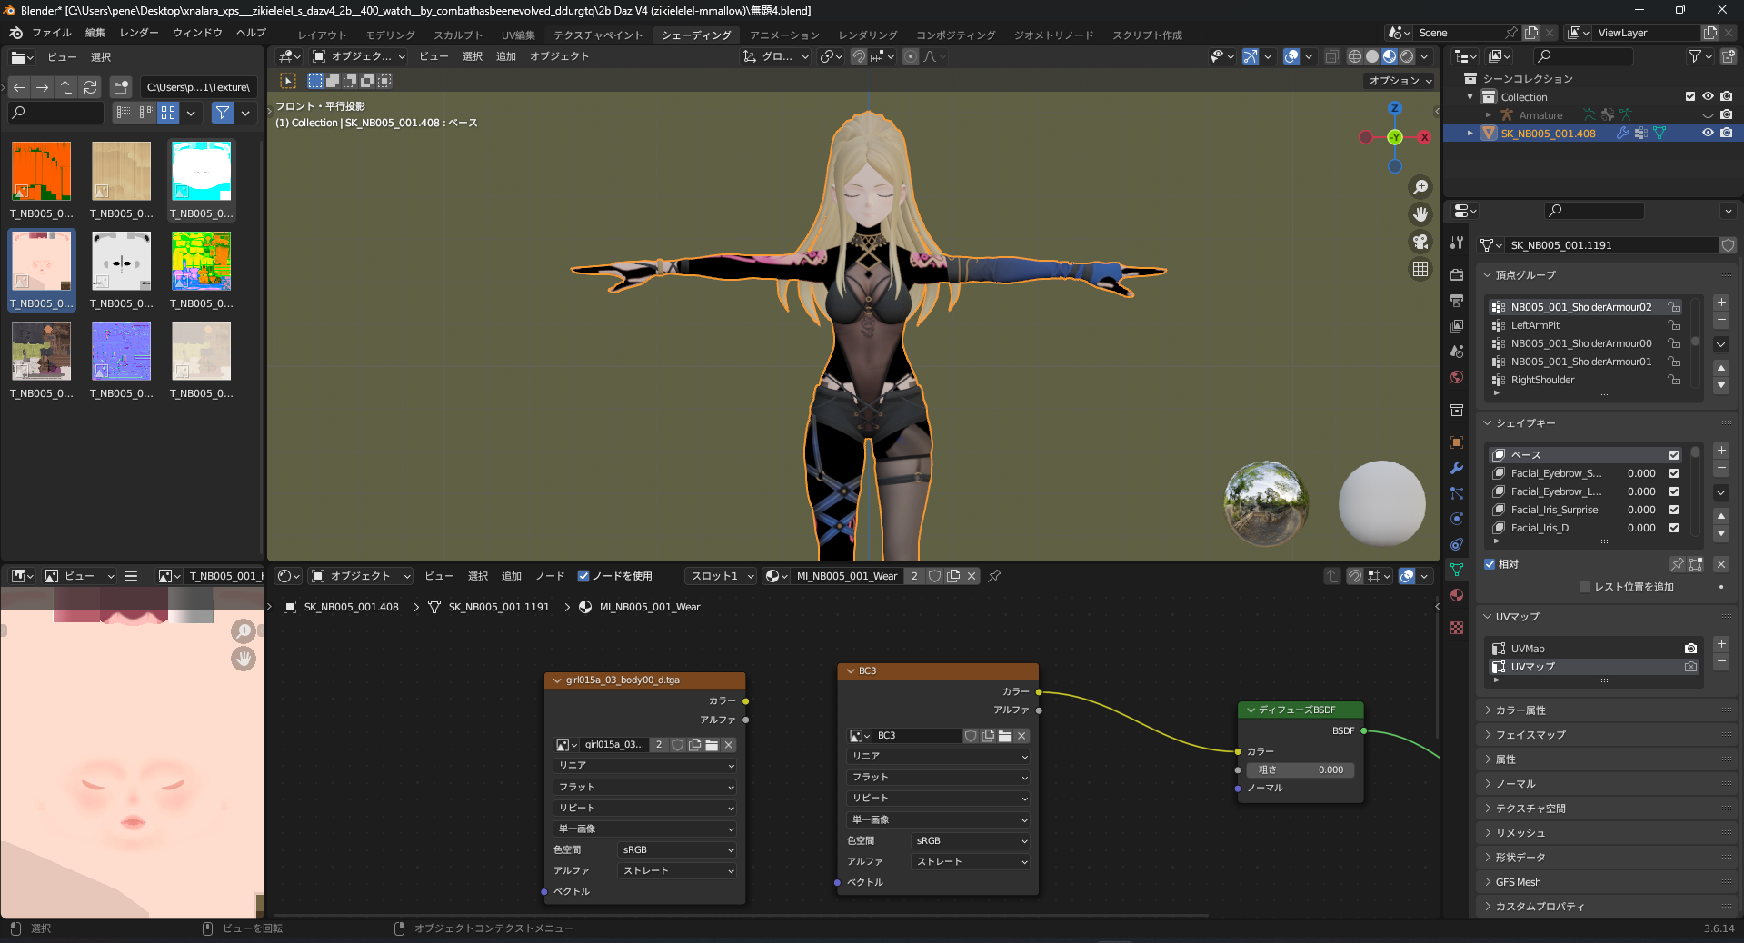Open image file for the BC3 node
Image resolution: width=1744 pixels, height=943 pixels.
(x=1004, y=736)
